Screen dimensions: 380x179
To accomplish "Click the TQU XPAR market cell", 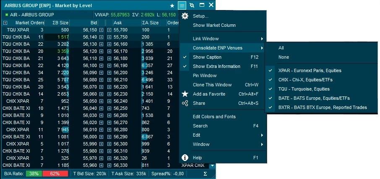I will [x=18, y=30].
